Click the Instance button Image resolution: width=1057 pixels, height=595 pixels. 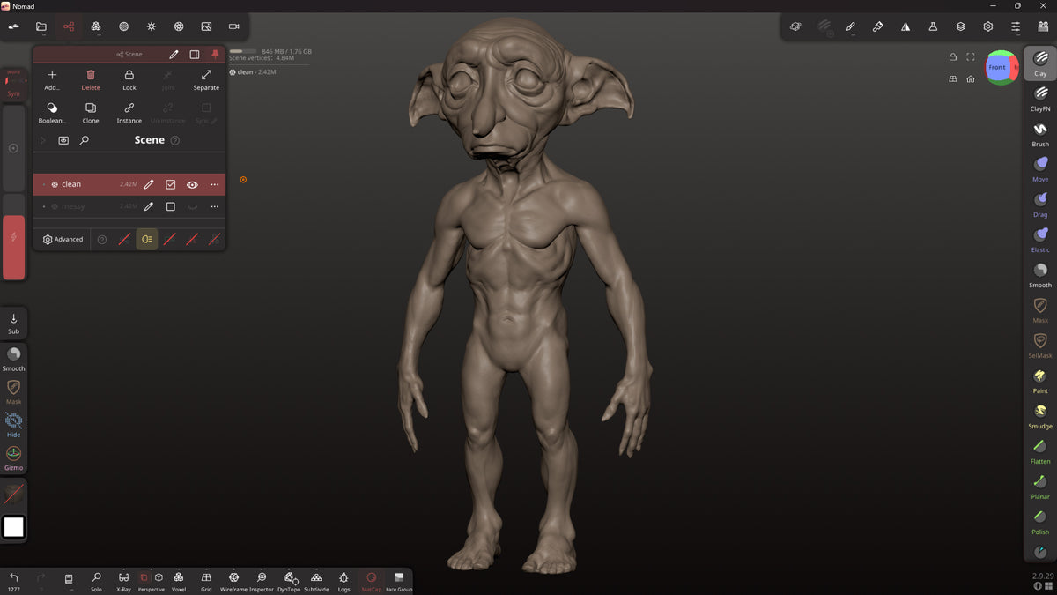tap(129, 112)
